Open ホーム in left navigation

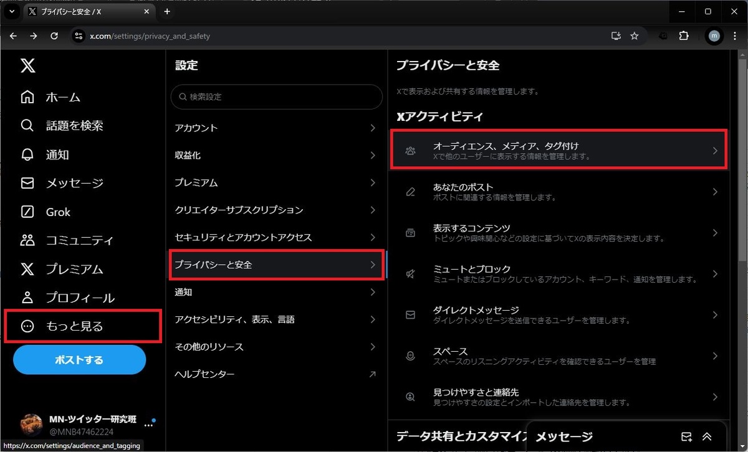(x=63, y=97)
